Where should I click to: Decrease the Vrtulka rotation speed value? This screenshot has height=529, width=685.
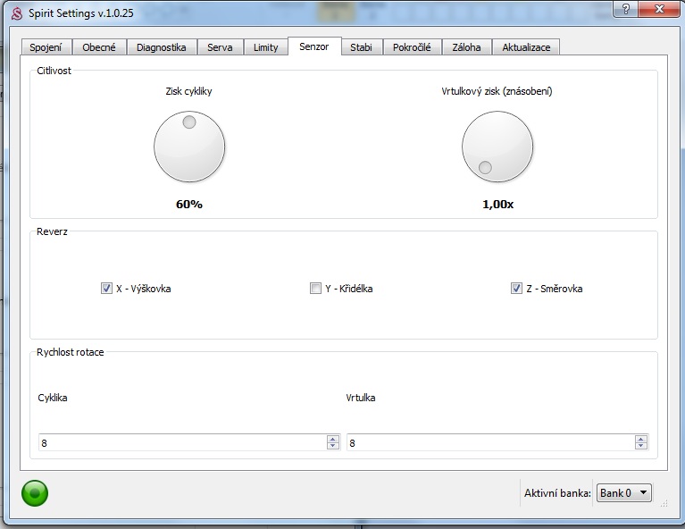[640, 446]
